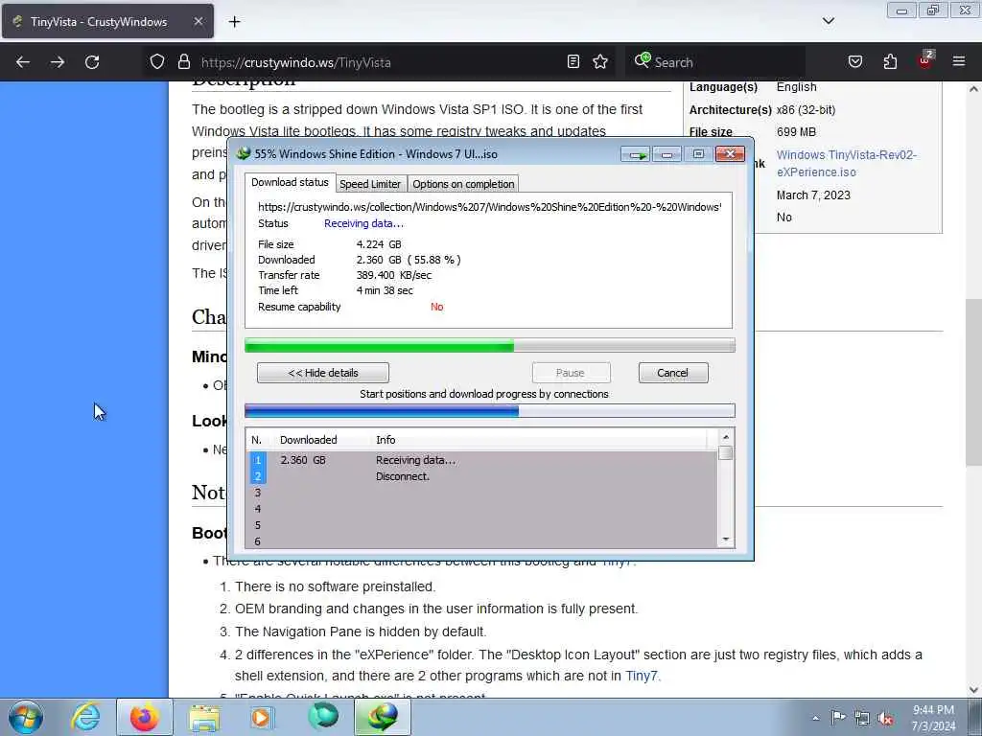Screen dimensions: 982x736
Task: Click the connections list scroll up arrow
Action: click(x=726, y=437)
